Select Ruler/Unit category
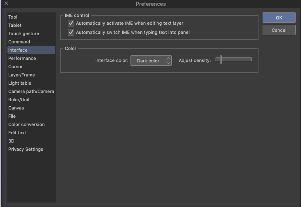The height and width of the screenshot is (207, 301). (x=31, y=100)
